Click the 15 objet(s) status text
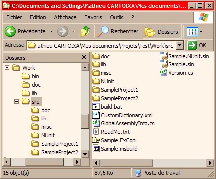216x179 pixels. pyautogui.click(x=16, y=173)
